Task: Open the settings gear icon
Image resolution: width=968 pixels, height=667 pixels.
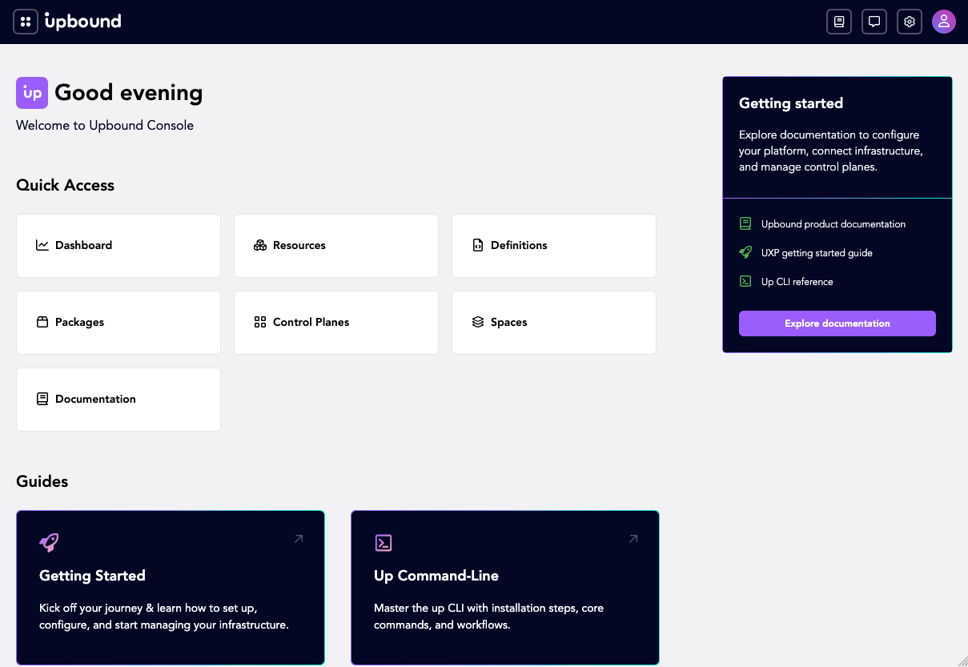Action: [910, 22]
